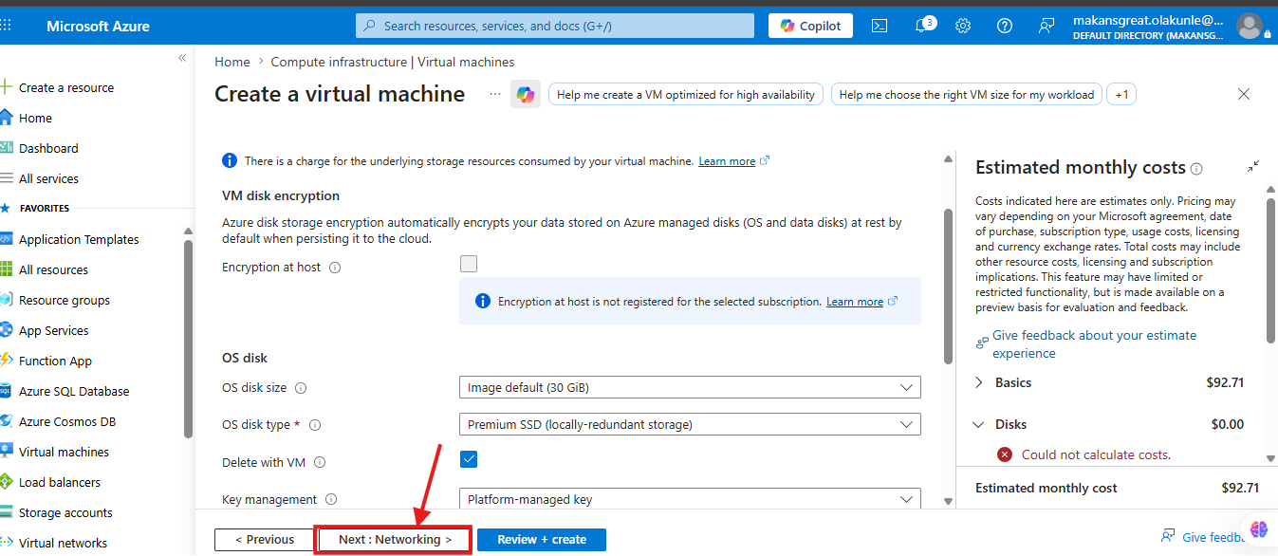
Task: Click the Resource groups icon
Action: 7,300
